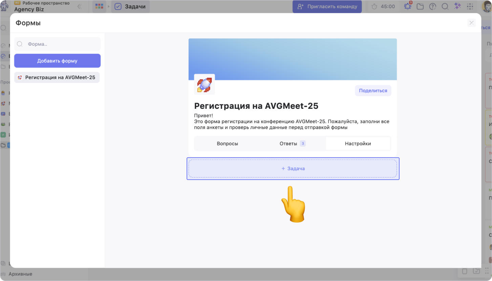The height and width of the screenshot is (281, 492).
Task: Focus the Форма.. search field
Action: pos(61,44)
